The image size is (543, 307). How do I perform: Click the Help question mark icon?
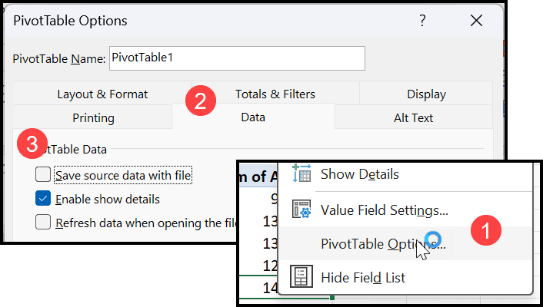(x=422, y=21)
